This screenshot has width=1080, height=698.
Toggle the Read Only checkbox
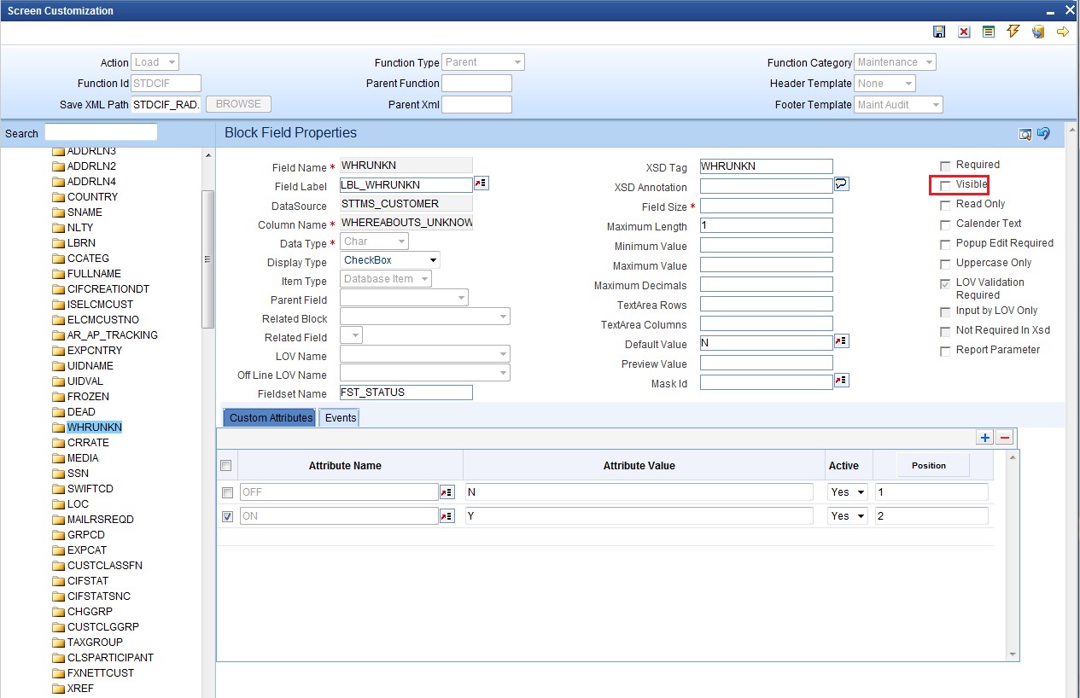click(x=945, y=205)
